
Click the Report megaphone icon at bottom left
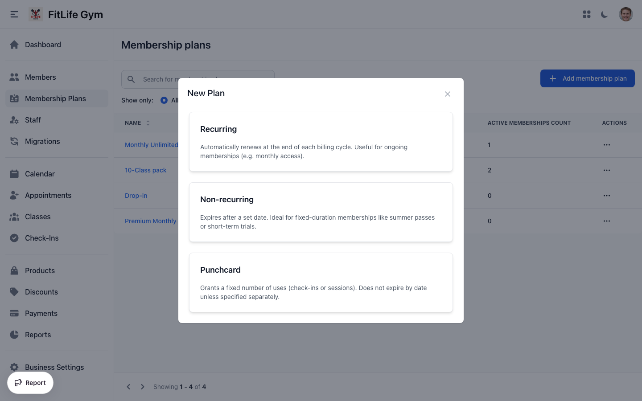pos(19,383)
